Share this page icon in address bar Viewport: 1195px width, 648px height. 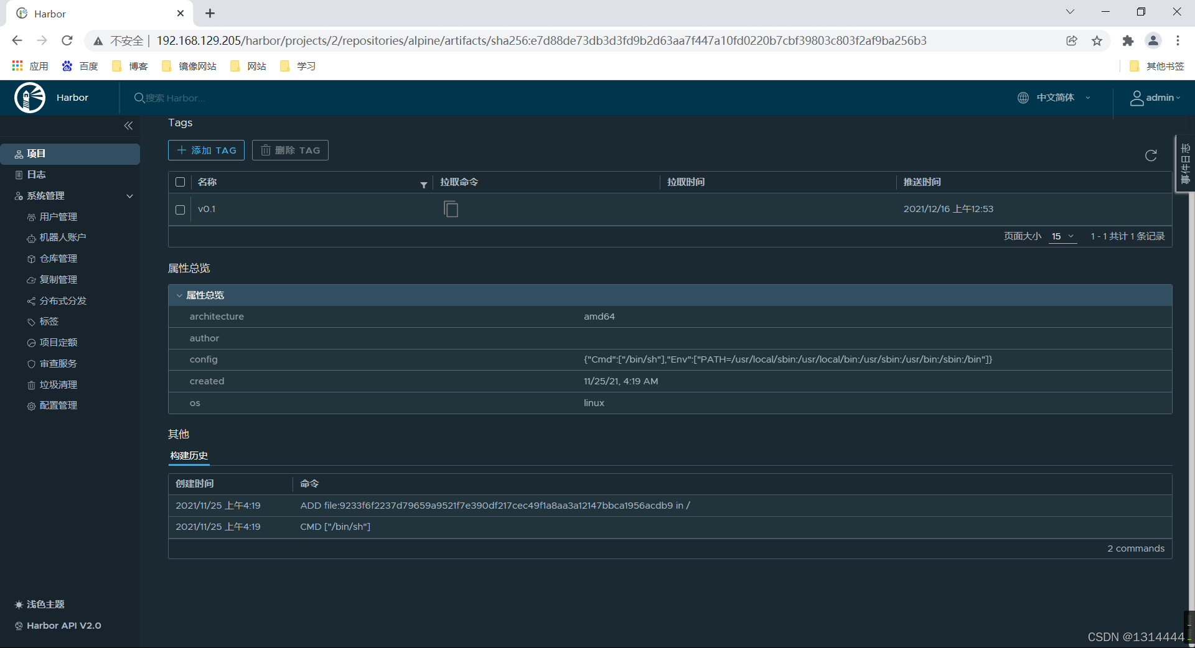click(x=1071, y=40)
